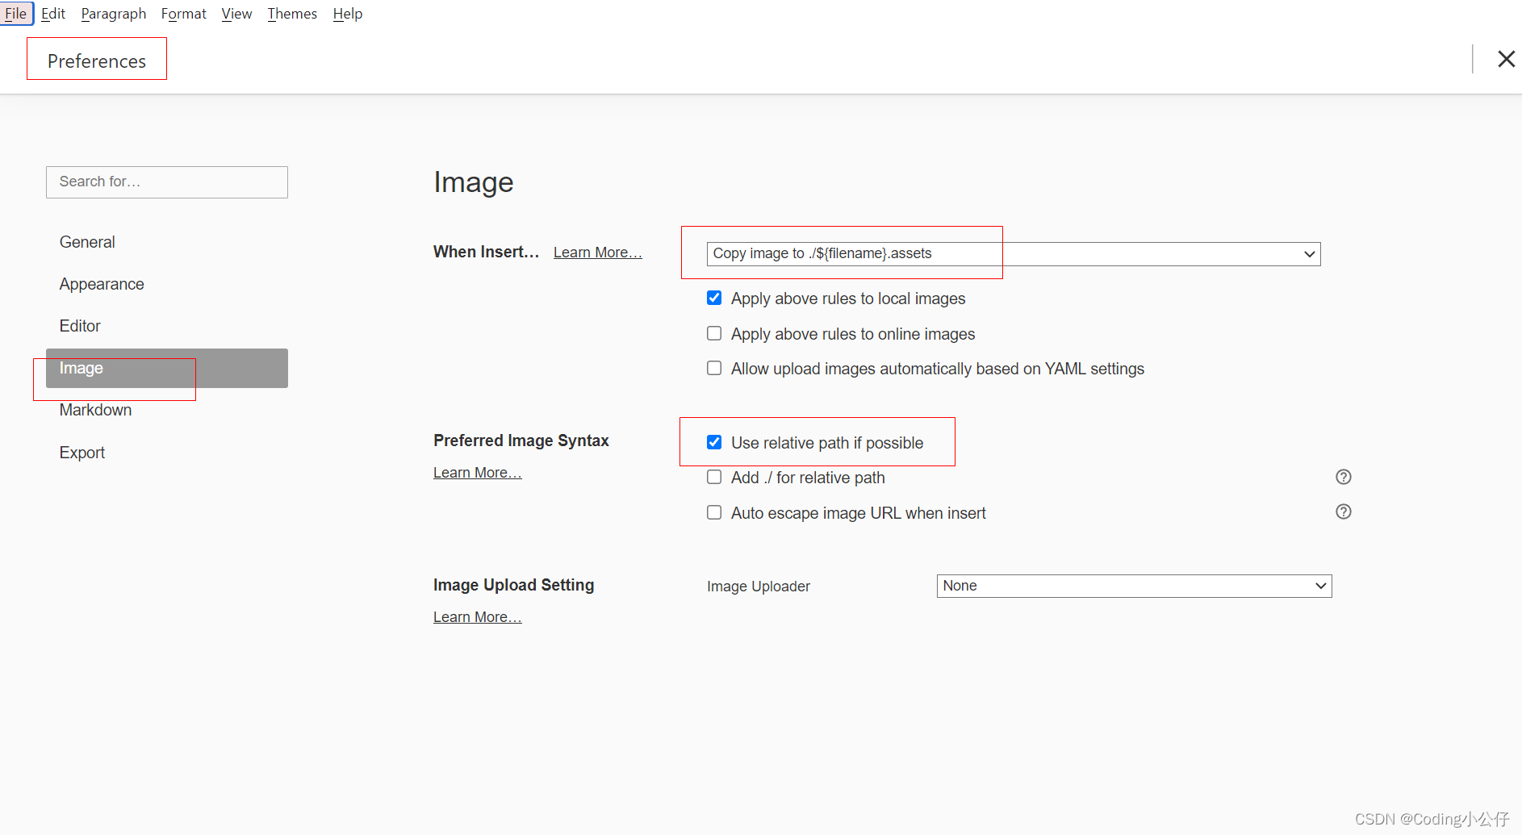The image size is (1522, 835).
Task: Click the Preferred Image Syntax label
Action: [x=521, y=440]
